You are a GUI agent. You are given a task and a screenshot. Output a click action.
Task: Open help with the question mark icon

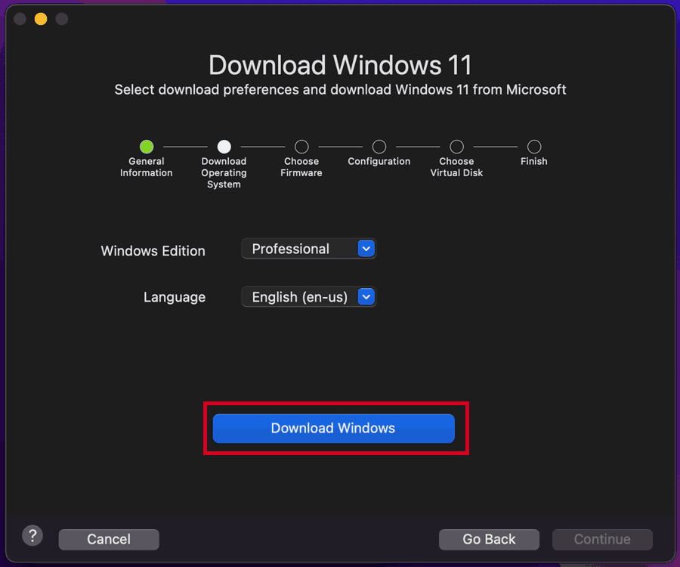pyautogui.click(x=32, y=536)
